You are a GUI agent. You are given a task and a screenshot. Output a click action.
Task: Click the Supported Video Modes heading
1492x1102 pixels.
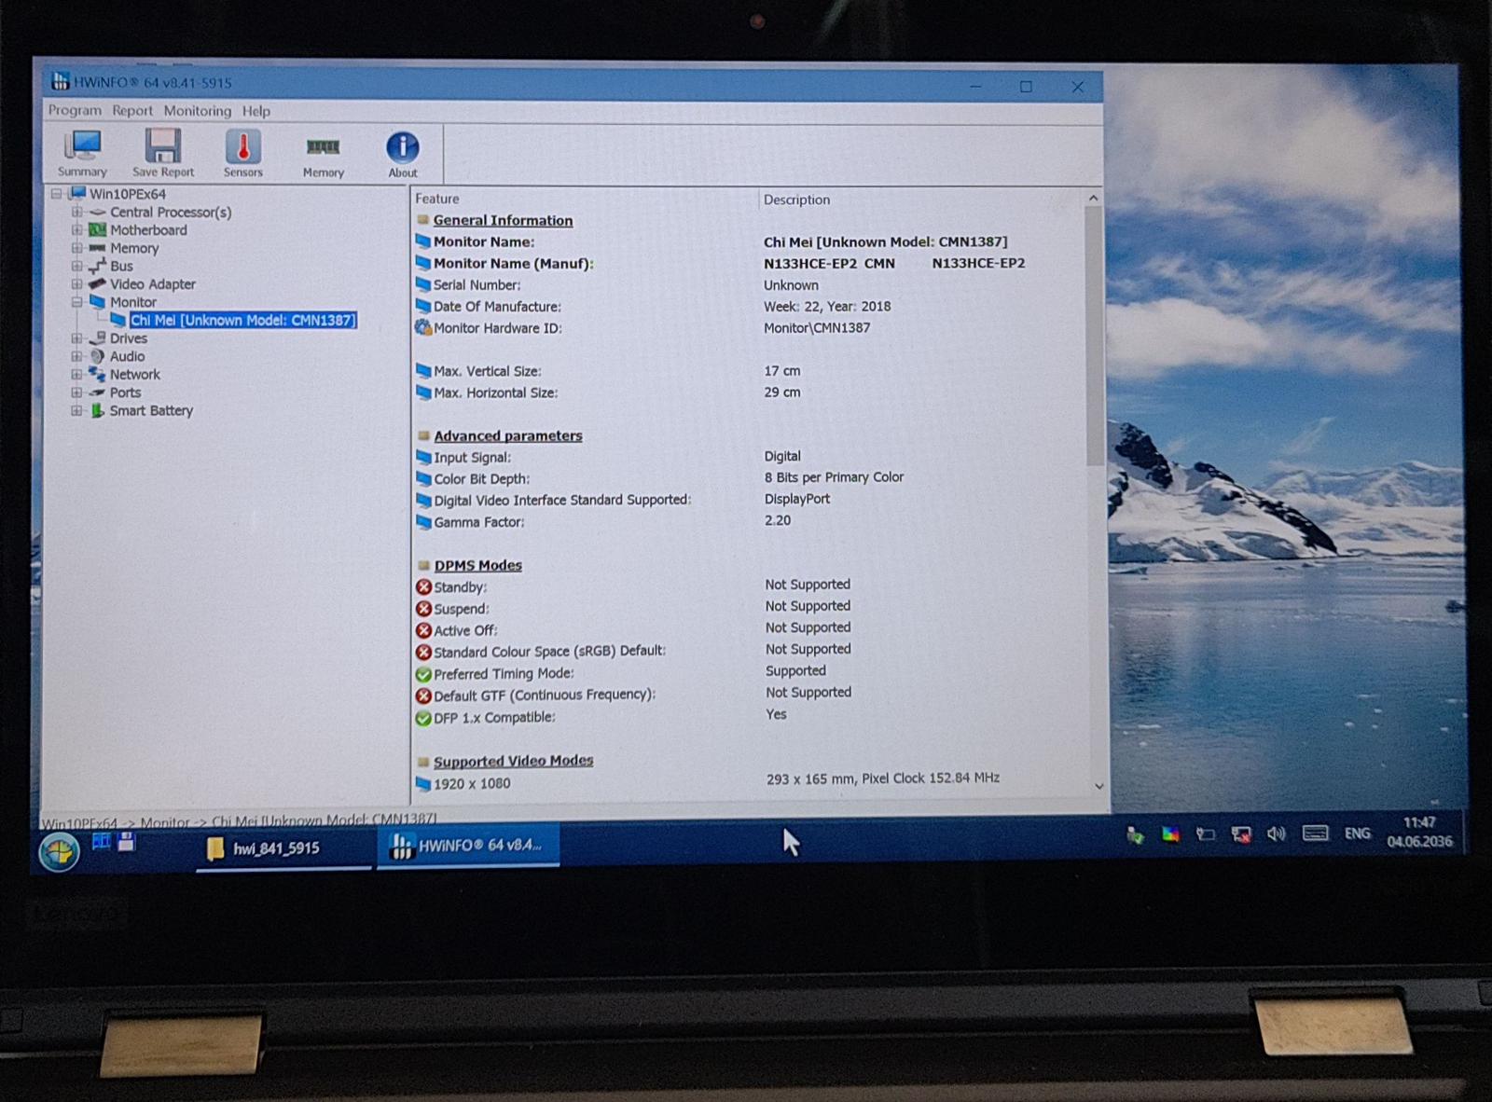click(x=513, y=761)
